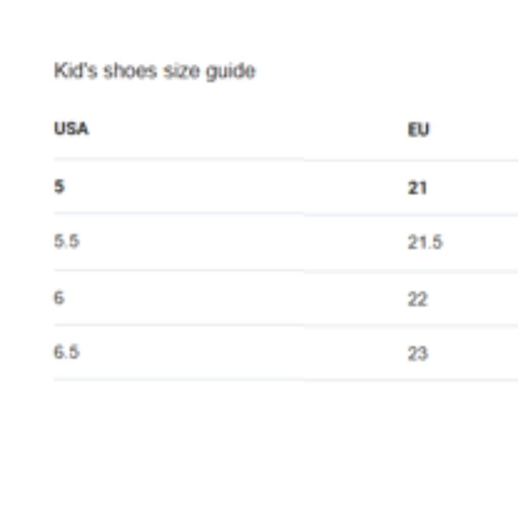Image resolution: width=518 pixels, height=518 pixels.
Task: Click the divider line below the 6.5 row
Action: 286,380
